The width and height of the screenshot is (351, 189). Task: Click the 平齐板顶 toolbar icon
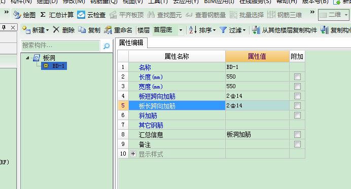[113, 15]
